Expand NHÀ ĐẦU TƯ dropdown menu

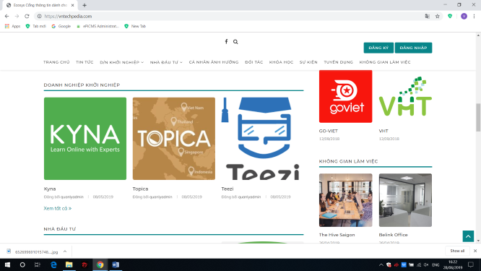point(166,62)
